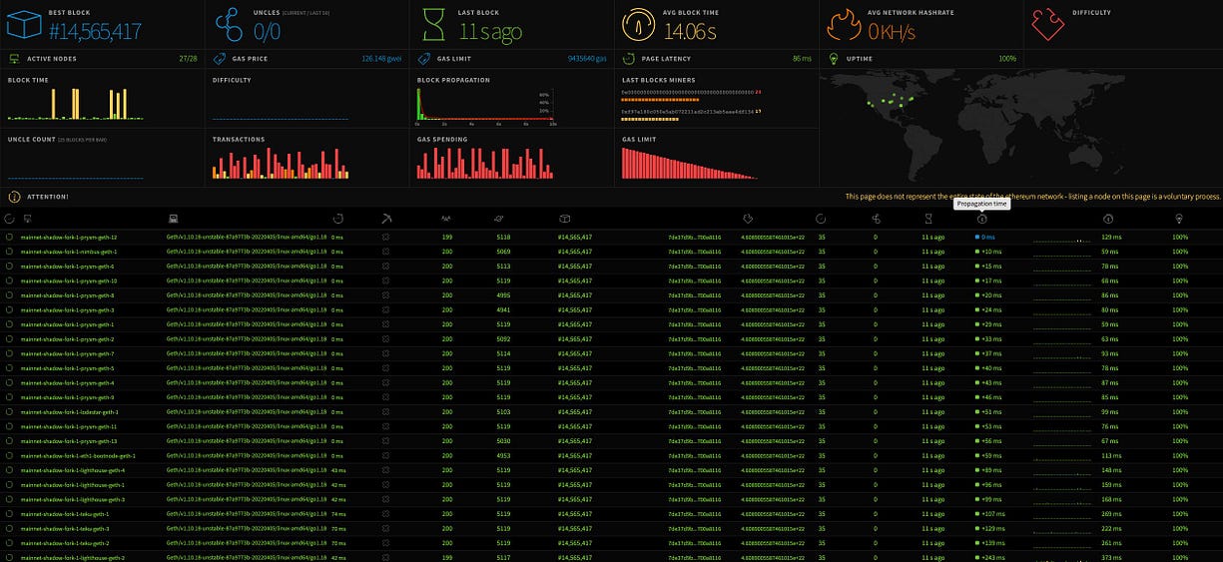Click node name mainnet-shadow-fork-1-prysm-geth-8
Viewport: 1223px width, 562px height.
pos(67,295)
